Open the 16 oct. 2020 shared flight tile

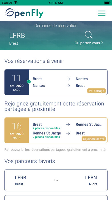coord(17,130)
